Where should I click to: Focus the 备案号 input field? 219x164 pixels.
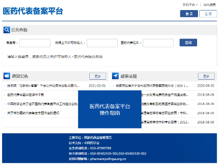click(35, 43)
